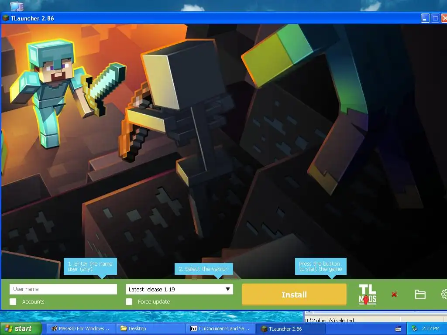Open the game folder icon

[420, 294]
